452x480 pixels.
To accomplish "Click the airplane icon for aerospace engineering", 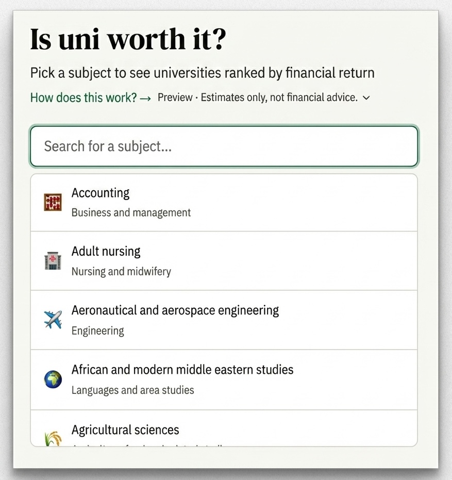I will pyautogui.click(x=52, y=320).
